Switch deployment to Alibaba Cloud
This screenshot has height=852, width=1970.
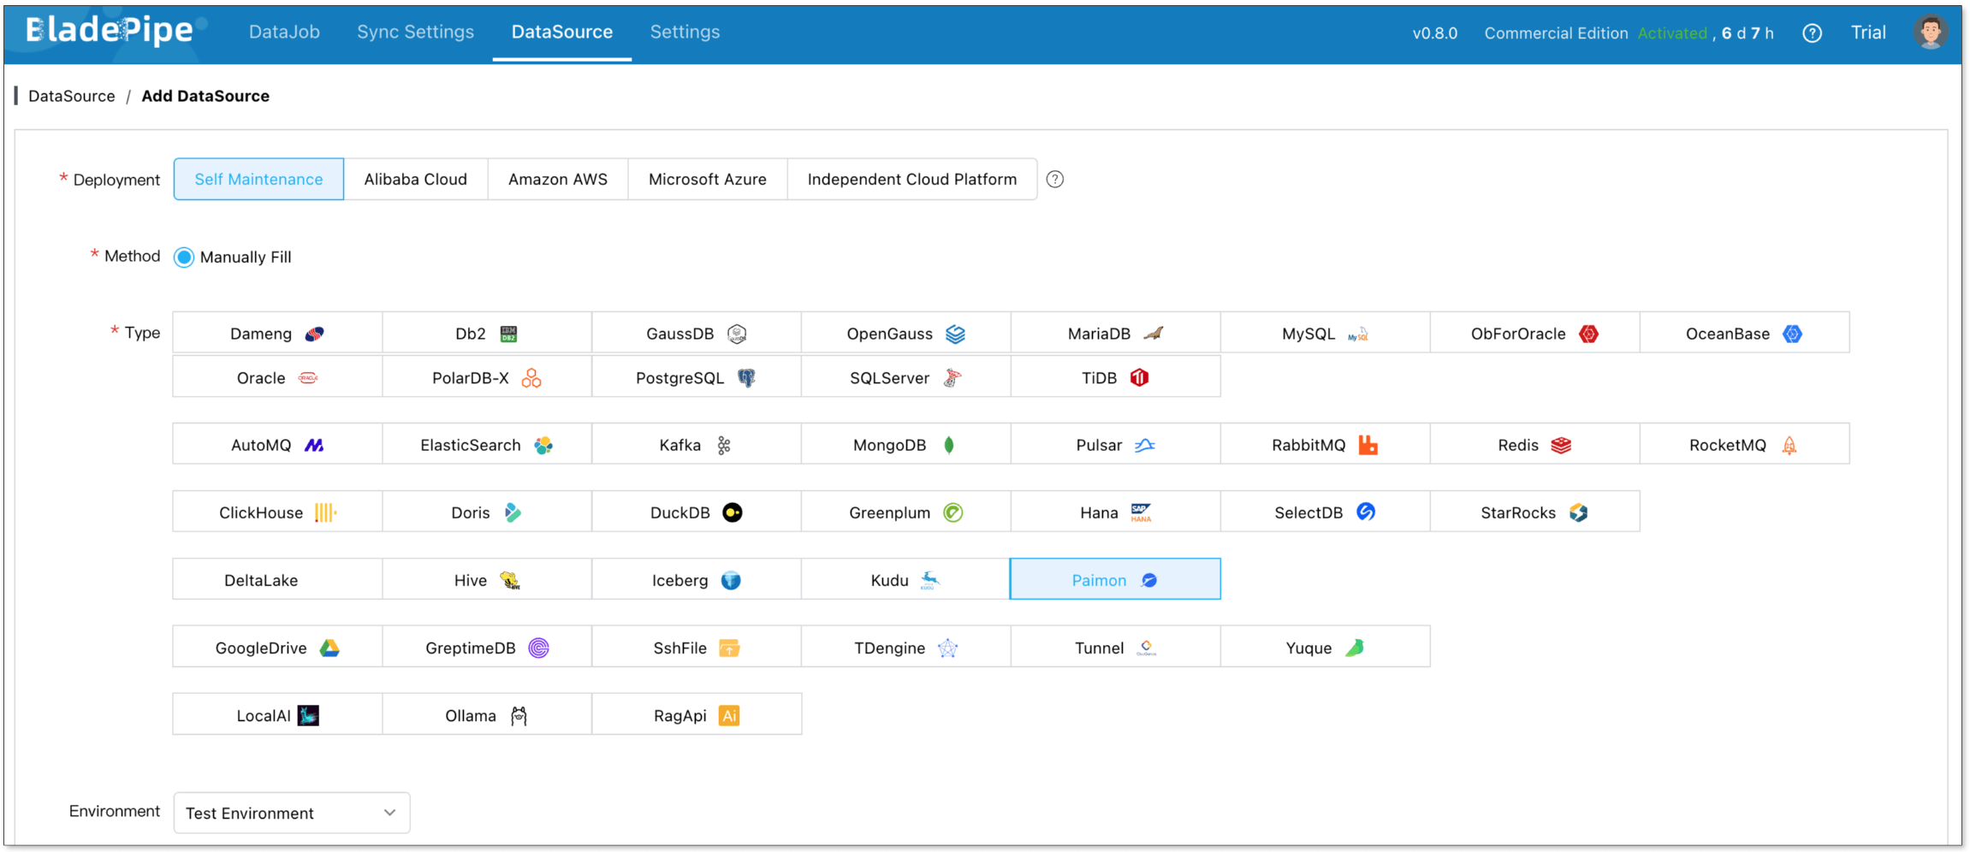[x=415, y=180]
